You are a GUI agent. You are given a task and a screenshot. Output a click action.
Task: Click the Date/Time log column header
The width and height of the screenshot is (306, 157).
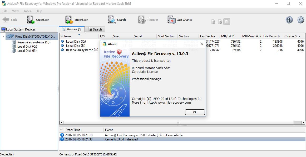click(84, 130)
